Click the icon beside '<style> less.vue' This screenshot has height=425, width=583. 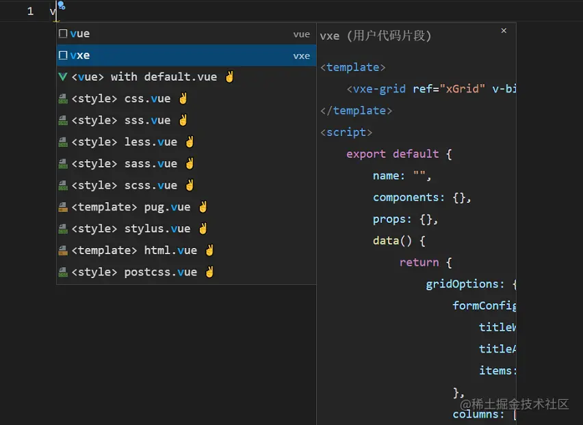[x=63, y=142]
